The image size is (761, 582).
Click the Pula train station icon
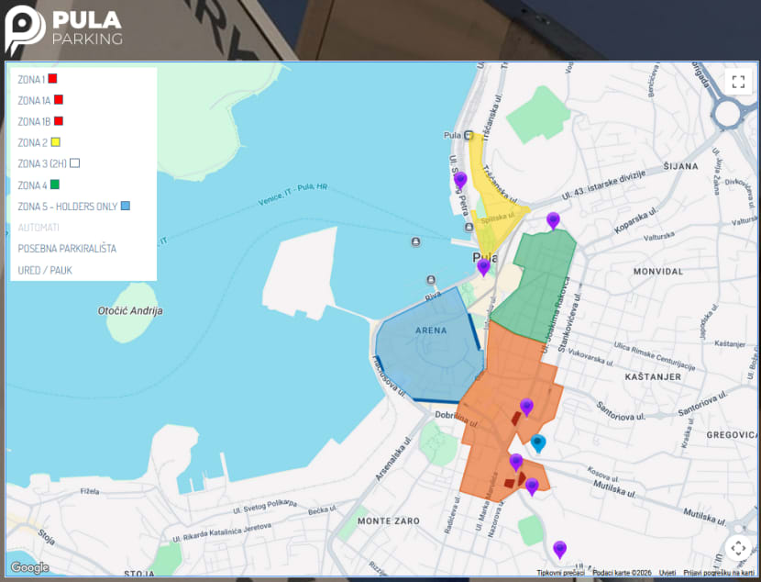[469, 136]
